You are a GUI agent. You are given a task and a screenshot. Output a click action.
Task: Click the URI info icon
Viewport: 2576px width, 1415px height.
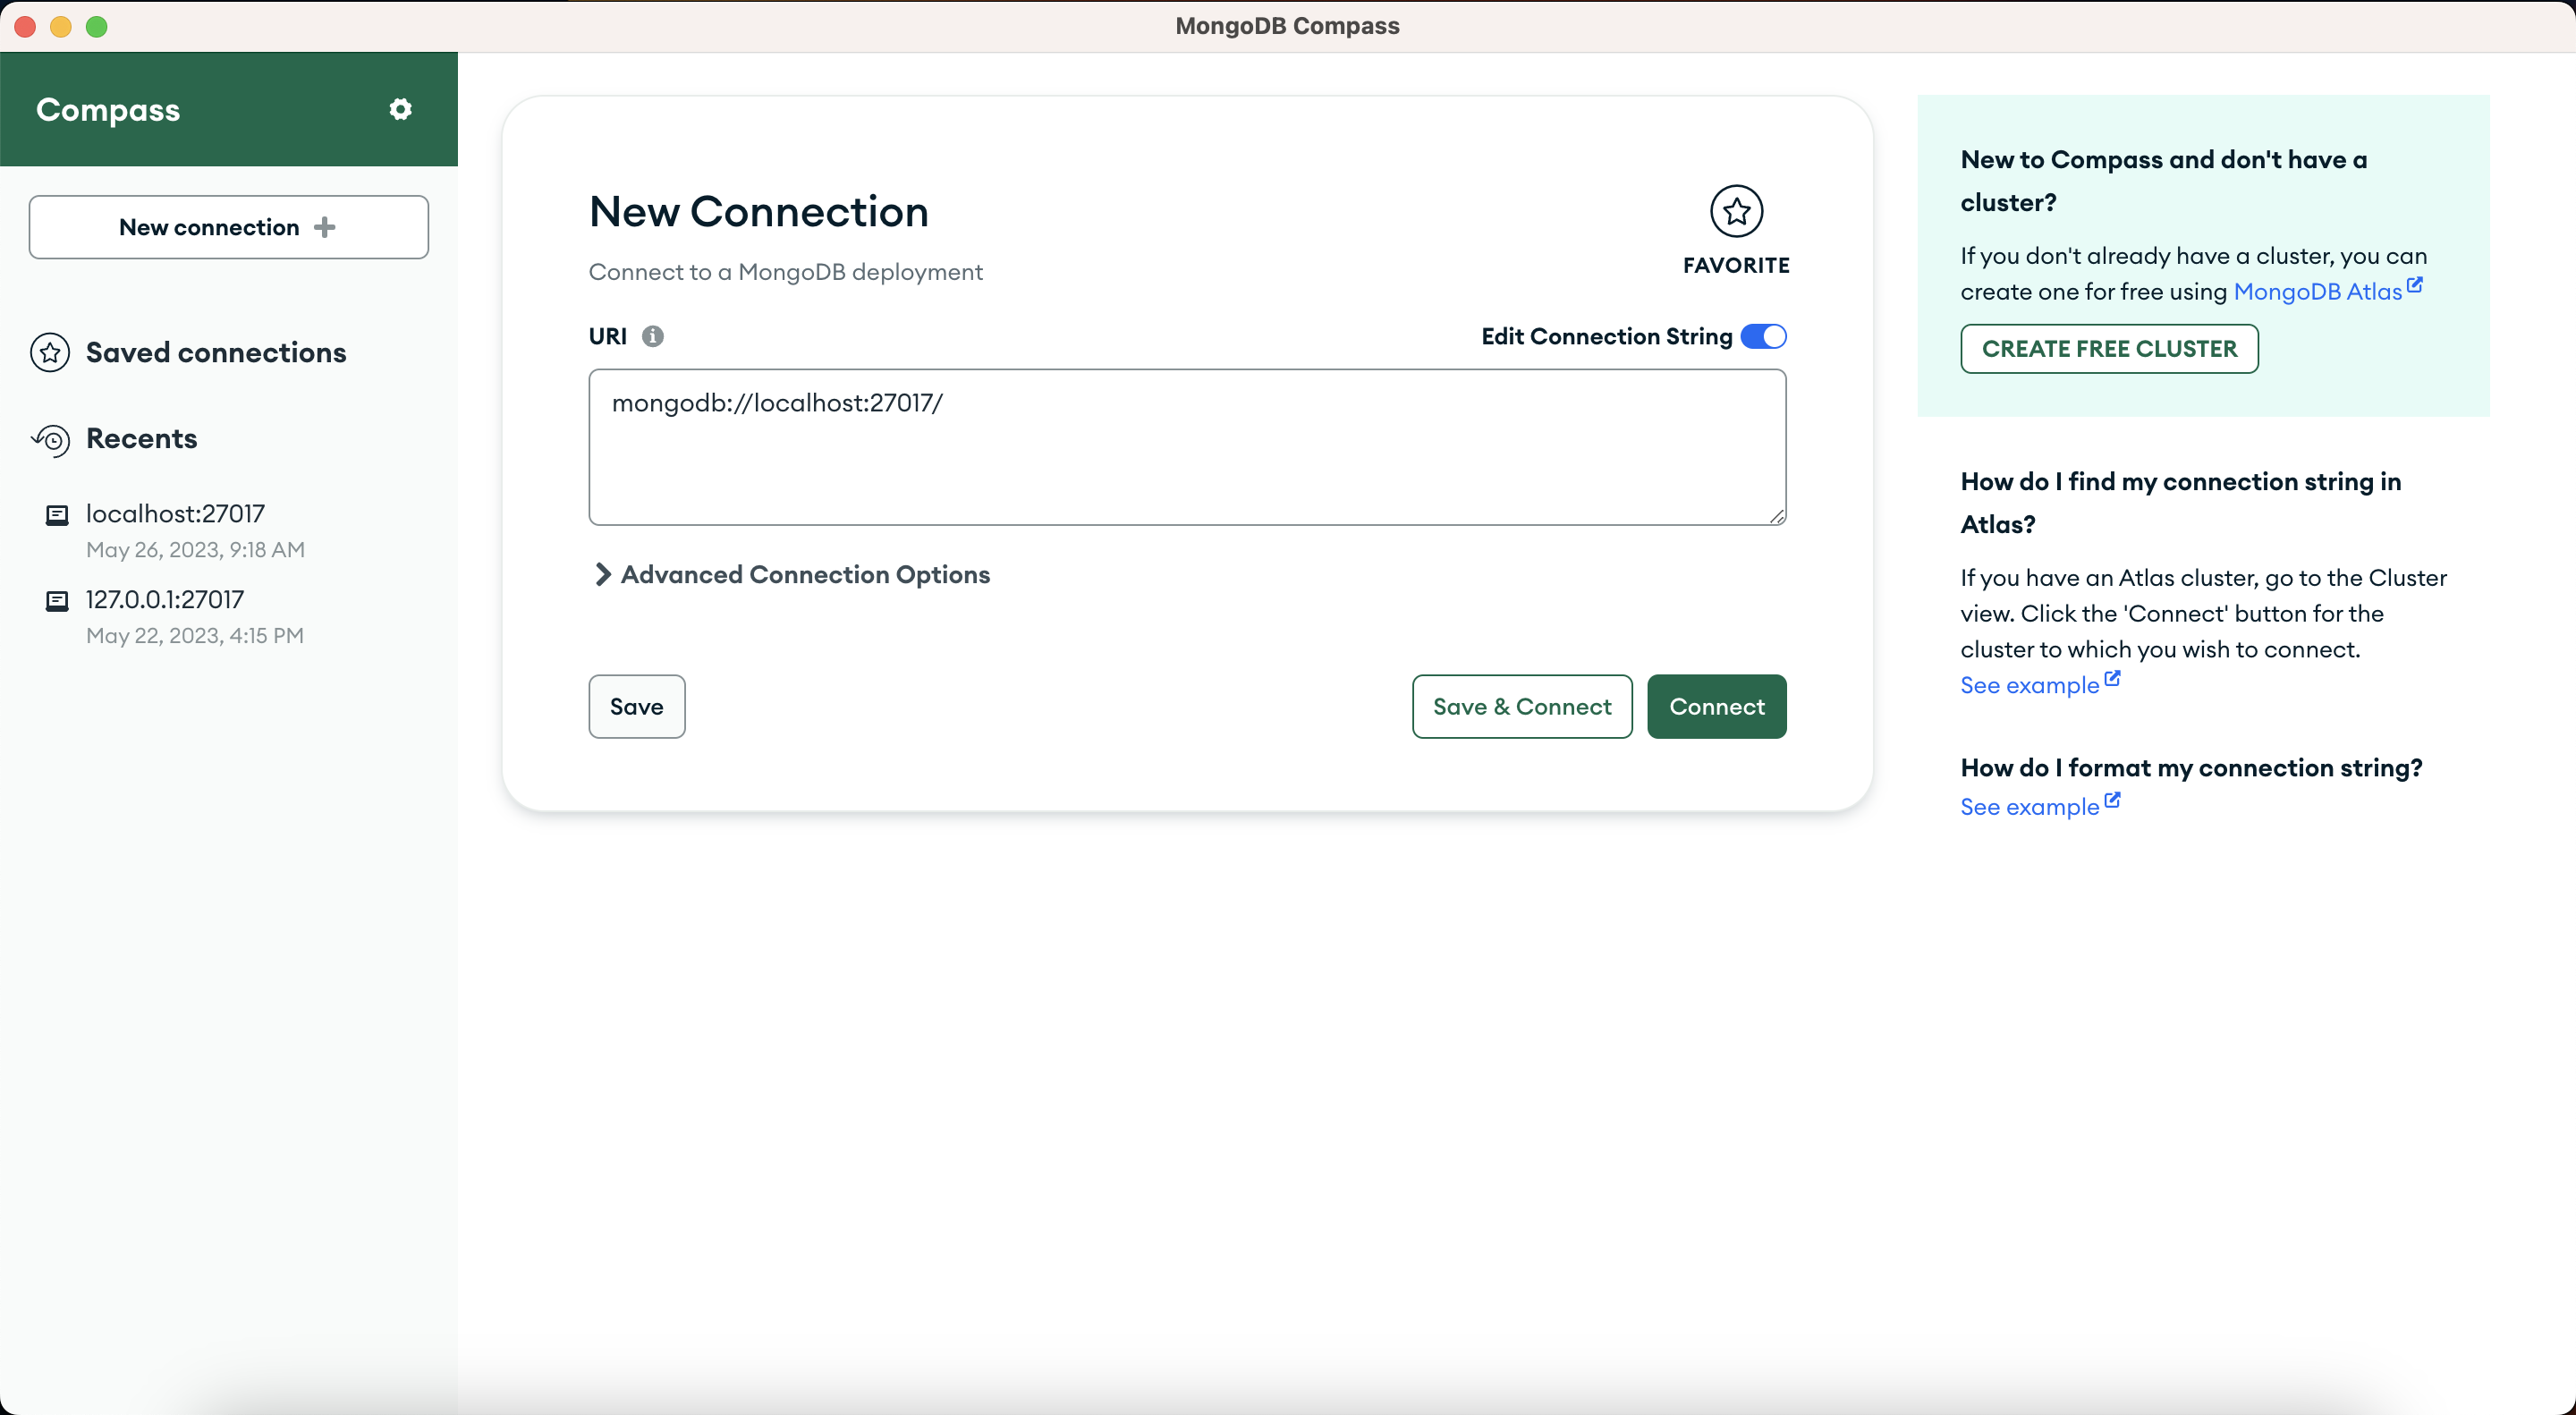(652, 336)
